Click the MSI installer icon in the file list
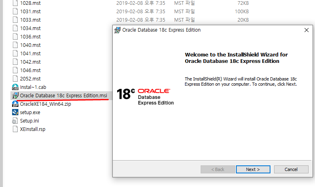This screenshot has width=315, height=187. coord(15,96)
